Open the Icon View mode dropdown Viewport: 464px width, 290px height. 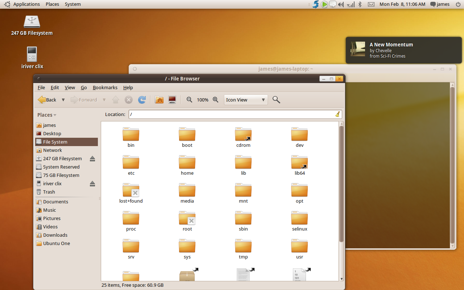click(246, 100)
